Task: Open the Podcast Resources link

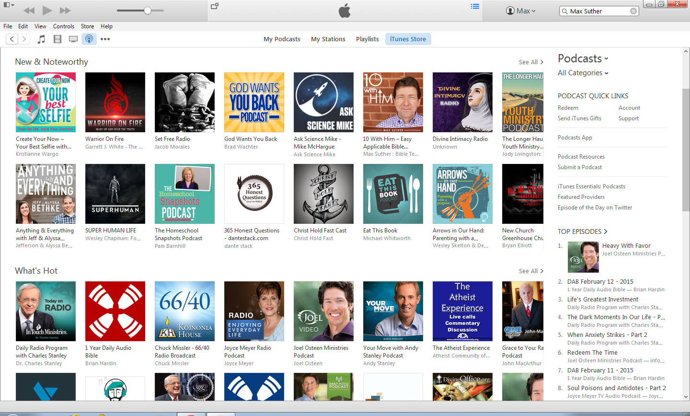Action: pyautogui.click(x=581, y=157)
